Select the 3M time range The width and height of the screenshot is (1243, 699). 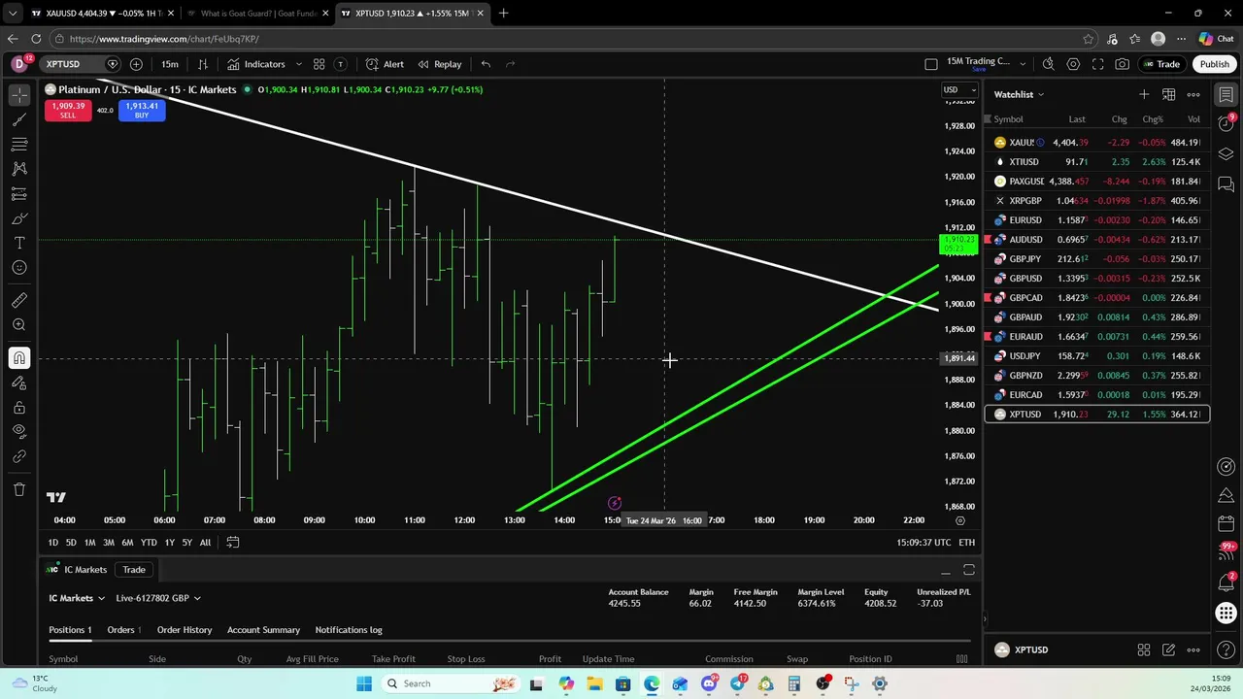click(108, 543)
